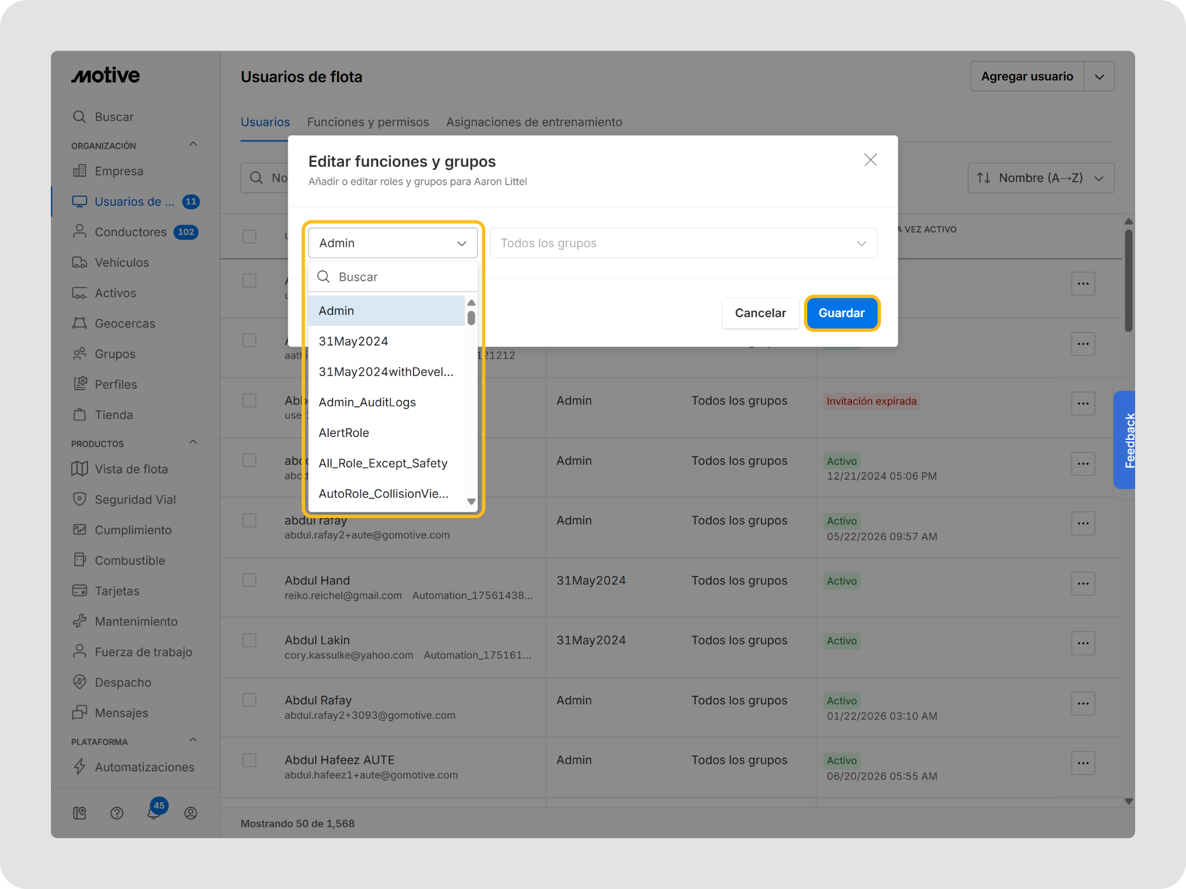
Task: Switch to Funciones y permisos tab
Action: click(x=368, y=122)
